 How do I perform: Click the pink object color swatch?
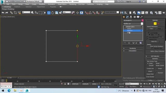[142, 20]
